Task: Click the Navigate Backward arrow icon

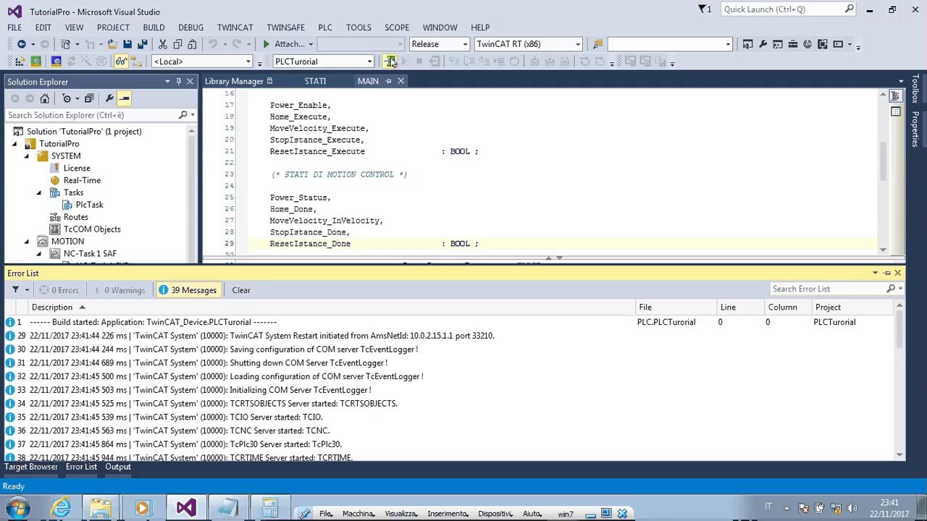Action: [22, 44]
